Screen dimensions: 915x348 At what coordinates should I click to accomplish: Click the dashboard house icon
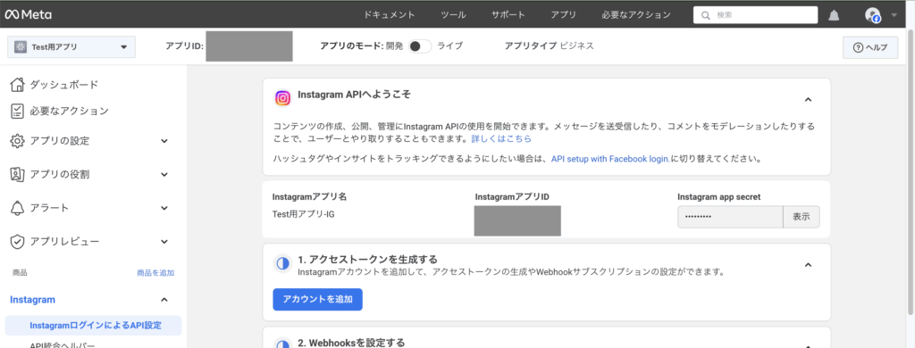coord(18,85)
